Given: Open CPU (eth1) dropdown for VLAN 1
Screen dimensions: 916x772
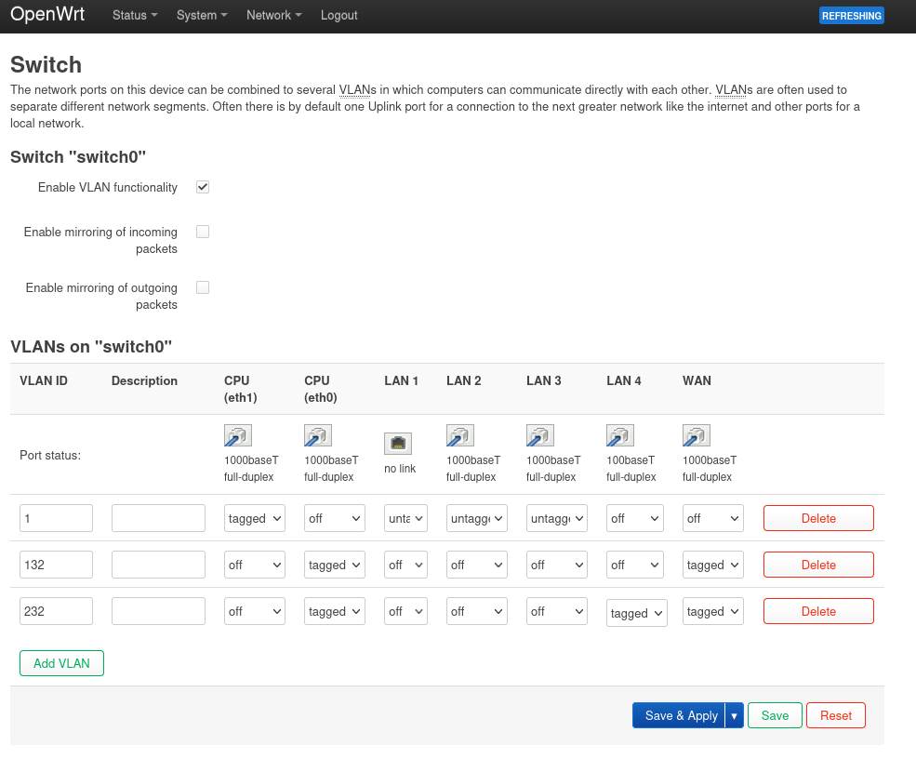Looking at the screenshot, I should pos(255,518).
